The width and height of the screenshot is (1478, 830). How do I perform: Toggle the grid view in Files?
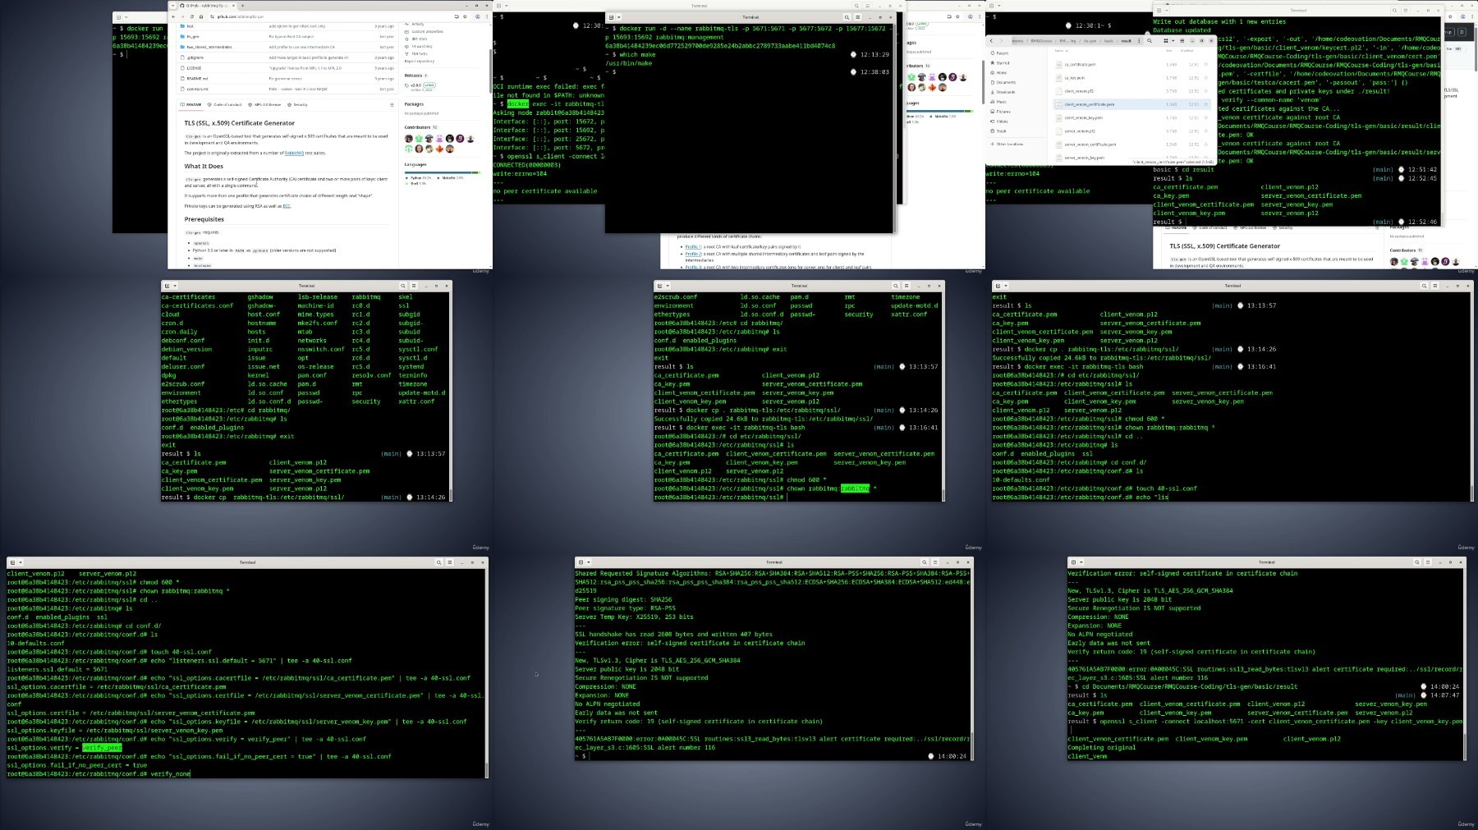pyautogui.click(x=1166, y=41)
